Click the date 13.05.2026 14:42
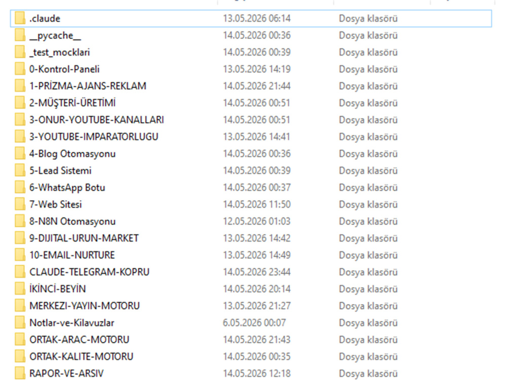Screen dimensions: 507x380 (x=257, y=238)
